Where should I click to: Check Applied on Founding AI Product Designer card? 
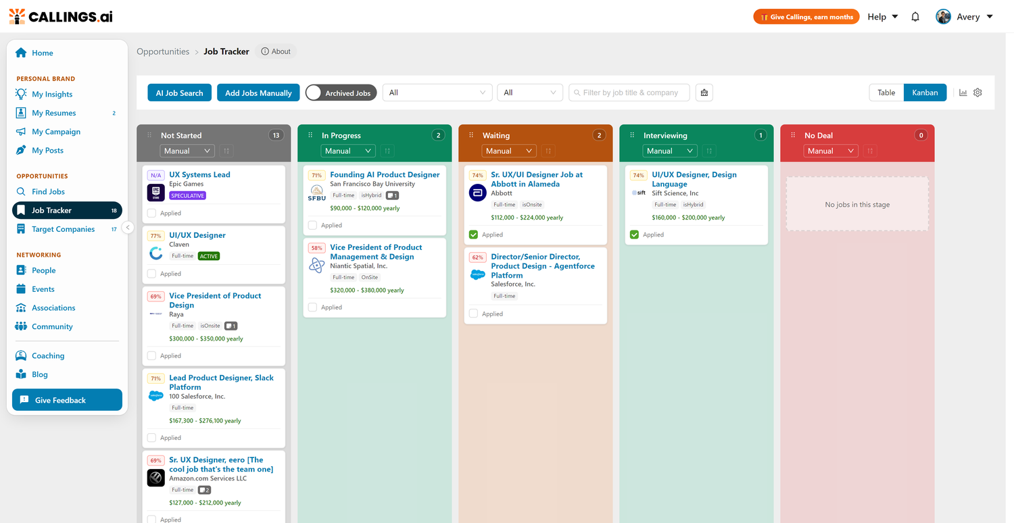[312, 225]
